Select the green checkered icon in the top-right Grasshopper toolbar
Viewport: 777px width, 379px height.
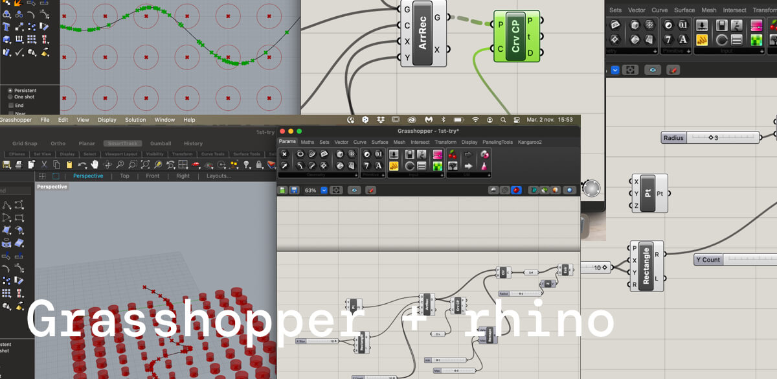(x=756, y=40)
